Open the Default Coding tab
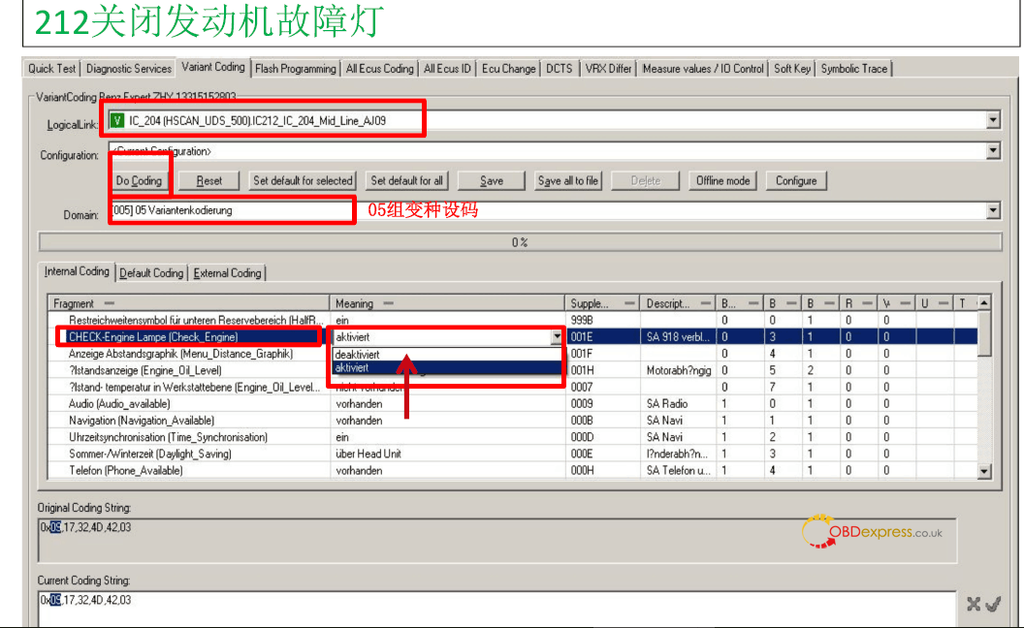The image size is (1024, 628). (151, 273)
